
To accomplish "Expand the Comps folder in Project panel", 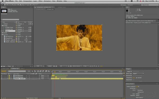I will 1,26.
